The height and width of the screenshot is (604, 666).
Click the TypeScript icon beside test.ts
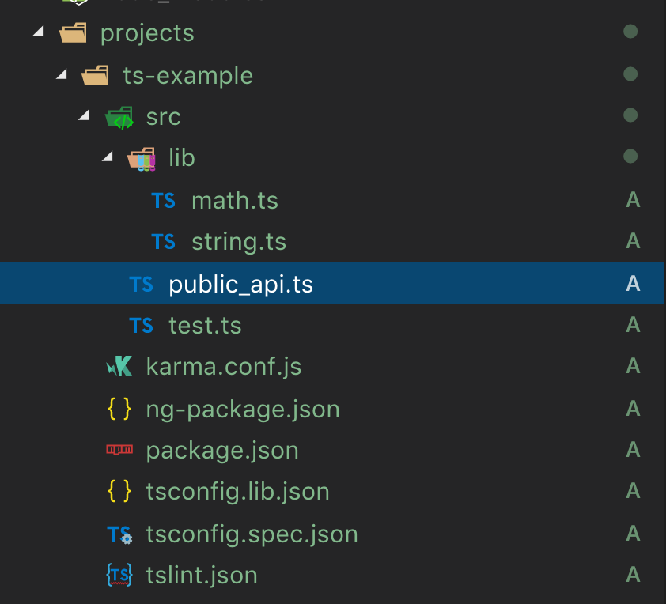tap(141, 326)
